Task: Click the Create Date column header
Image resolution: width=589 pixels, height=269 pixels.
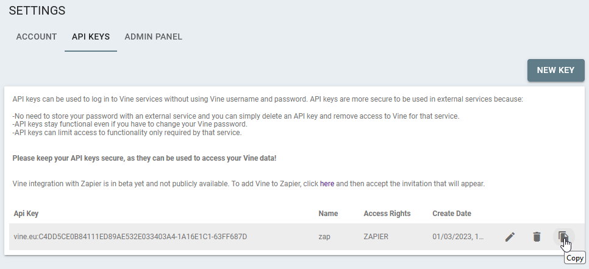Action: [x=452, y=214]
